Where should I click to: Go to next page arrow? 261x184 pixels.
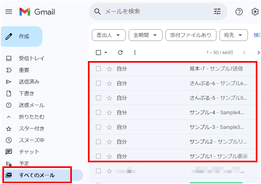tap(258, 53)
